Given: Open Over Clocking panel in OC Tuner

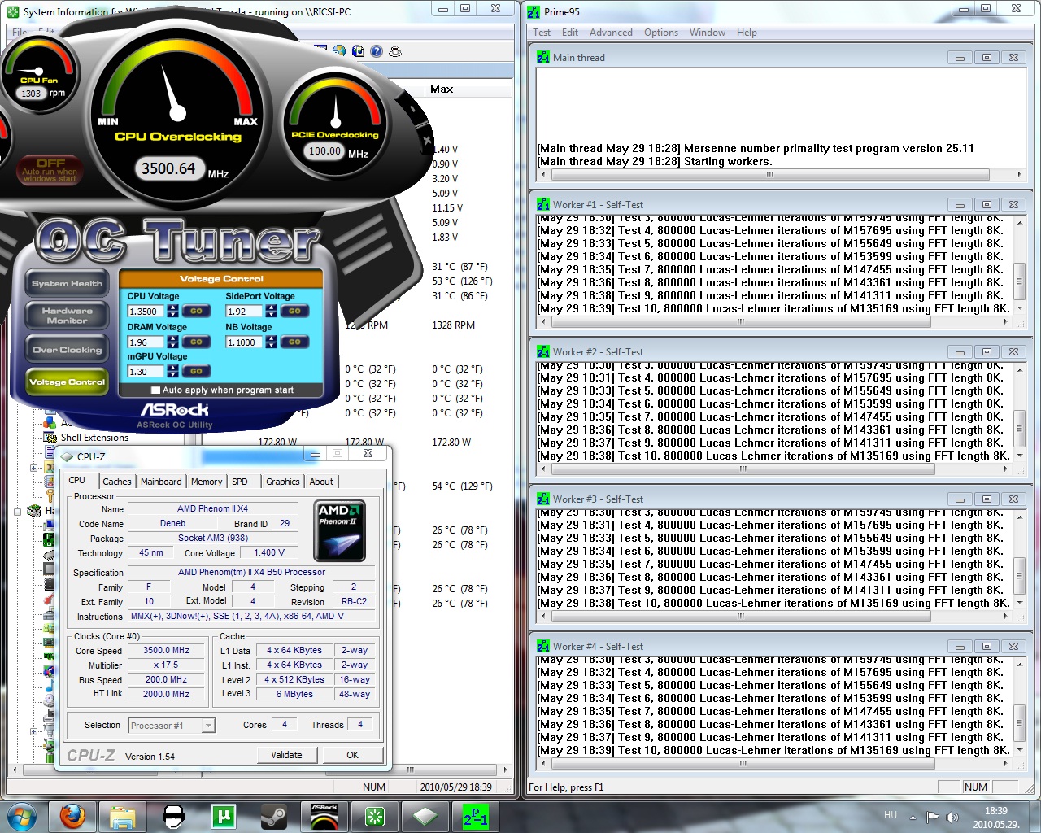Looking at the screenshot, I should tap(67, 350).
